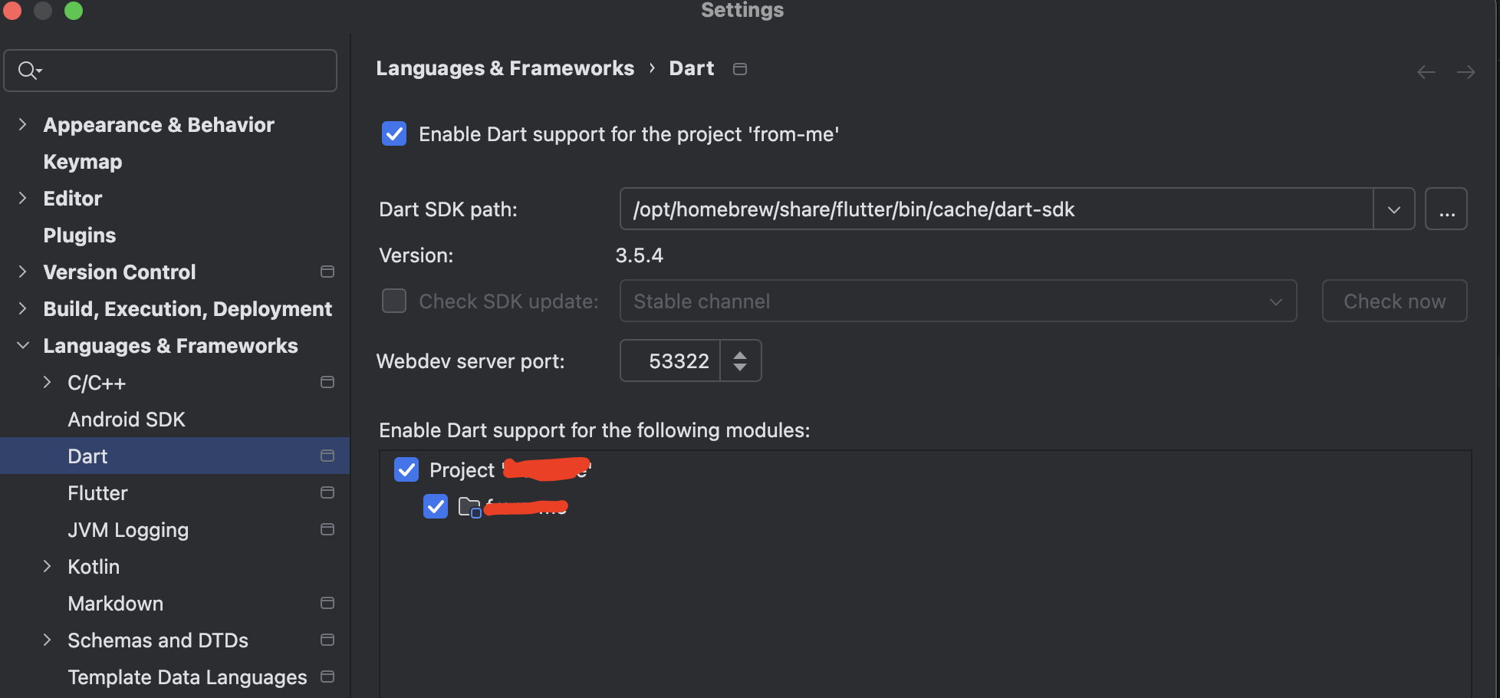Enable the Check SDK update checkbox

point(394,301)
